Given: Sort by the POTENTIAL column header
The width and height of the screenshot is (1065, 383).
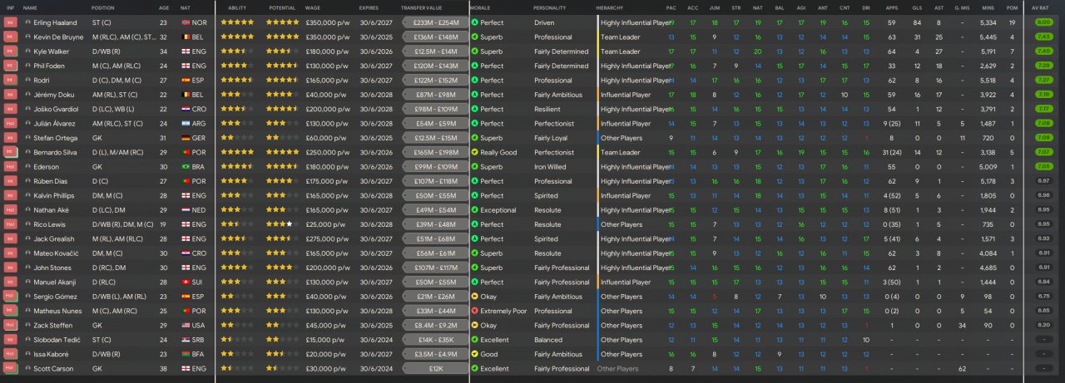Looking at the screenshot, I should click(x=282, y=7).
